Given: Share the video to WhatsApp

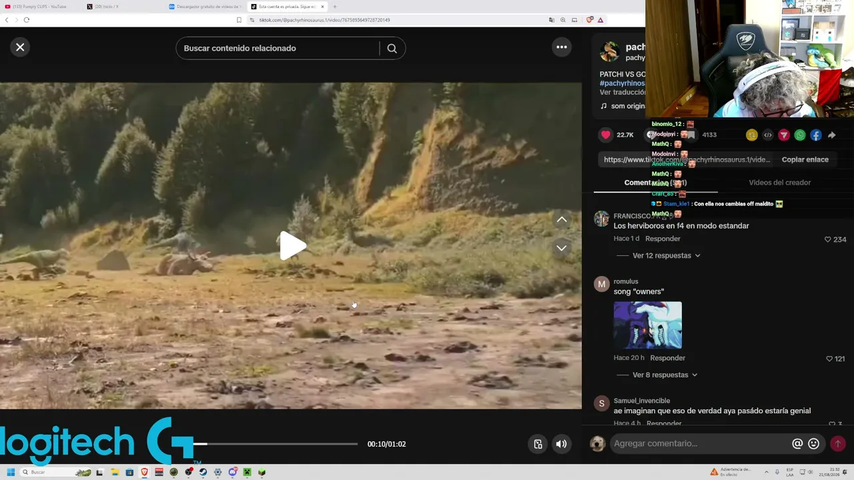Looking at the screenshot, I should tap(800, 135).
